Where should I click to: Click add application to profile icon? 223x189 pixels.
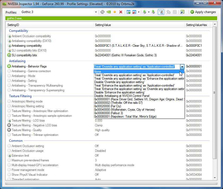click(x=128, y=12)
